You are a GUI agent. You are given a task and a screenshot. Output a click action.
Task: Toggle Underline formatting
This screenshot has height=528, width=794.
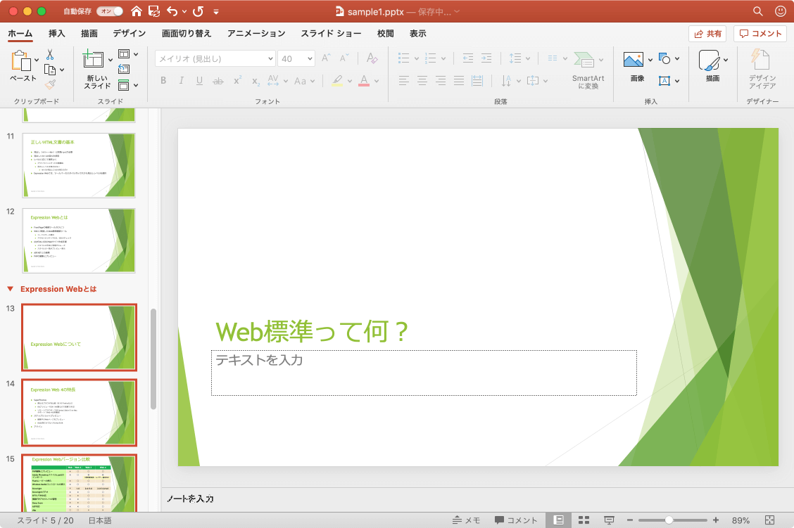point(199,80)
